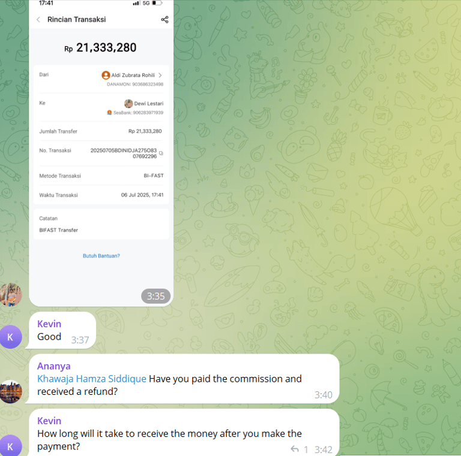Open the Butuh Bantuan? help link

click(x=101, y=256)
